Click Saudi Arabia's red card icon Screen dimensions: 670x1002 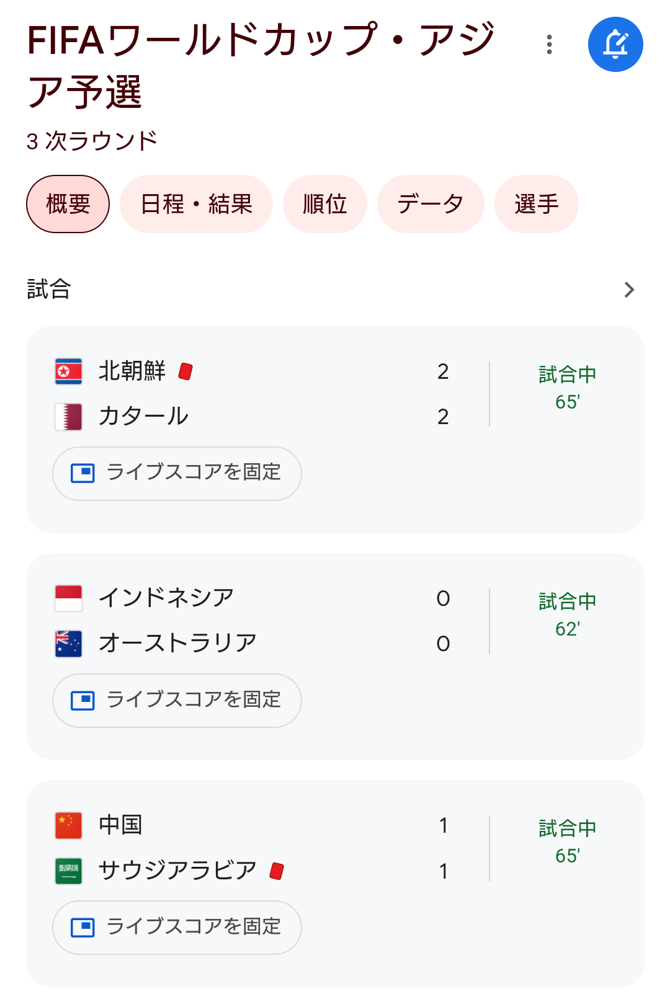(277, 871)
